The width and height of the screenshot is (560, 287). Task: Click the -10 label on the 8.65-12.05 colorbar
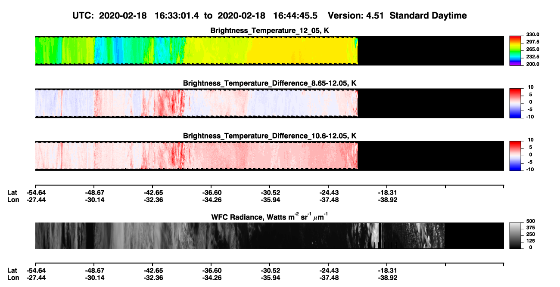tap(529, 117)
